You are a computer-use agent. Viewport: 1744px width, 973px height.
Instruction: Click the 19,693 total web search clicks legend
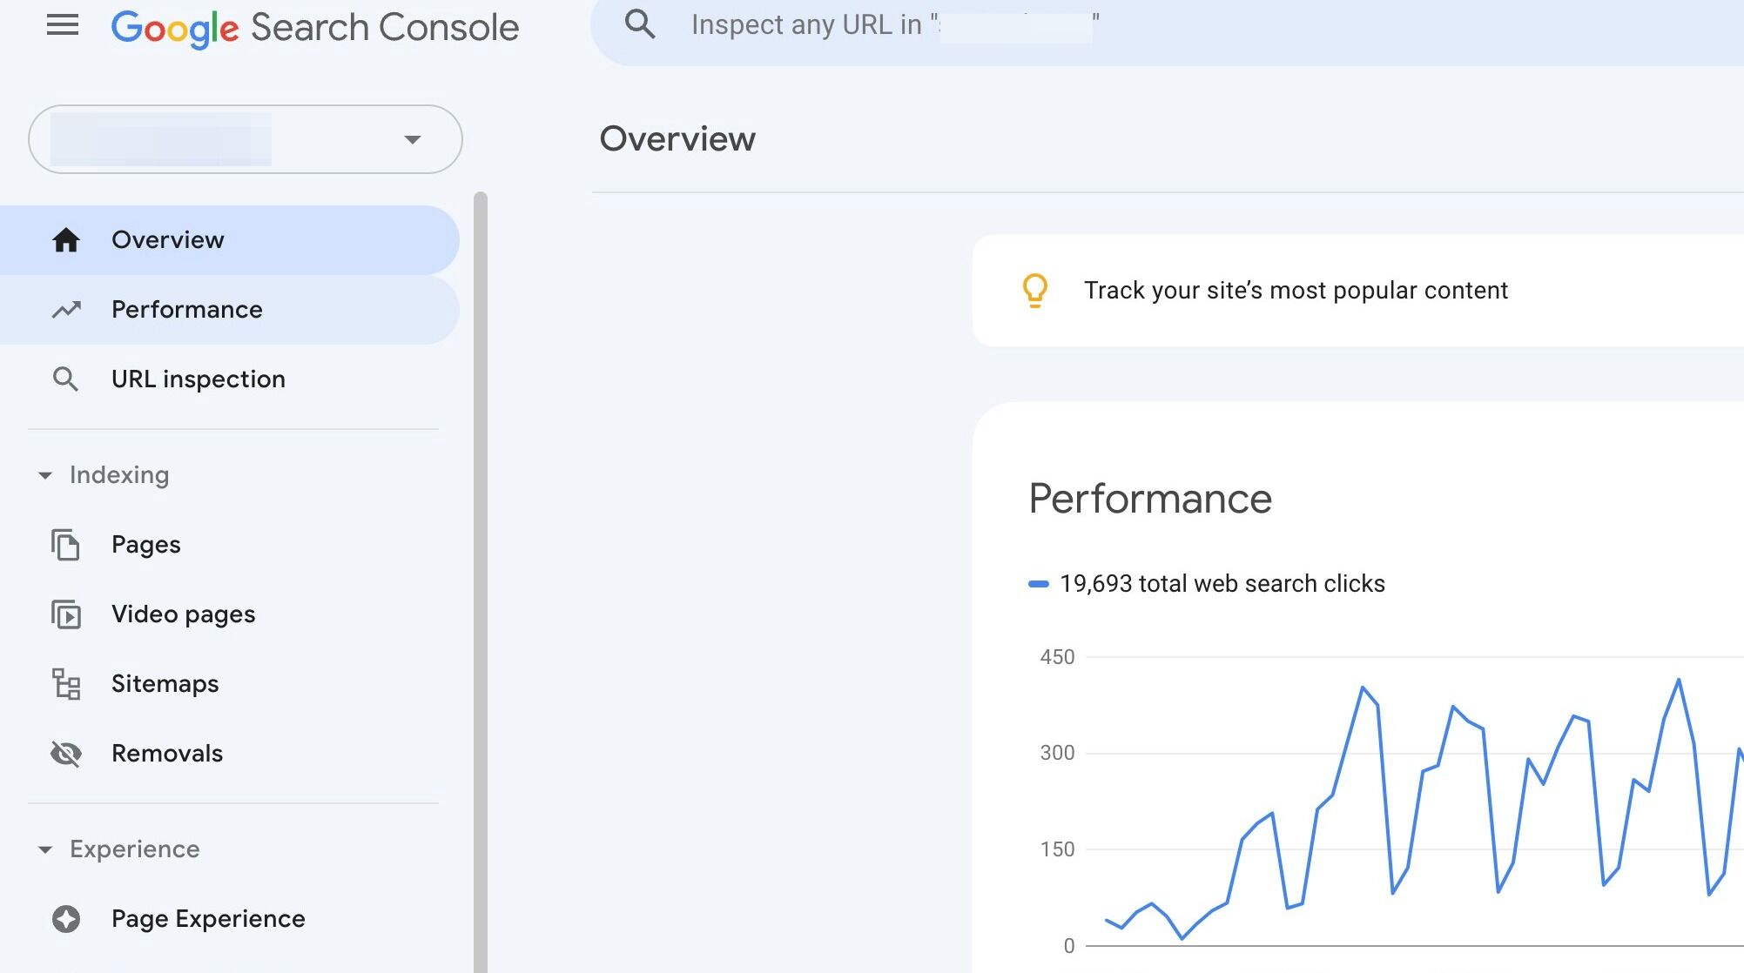1207,584
